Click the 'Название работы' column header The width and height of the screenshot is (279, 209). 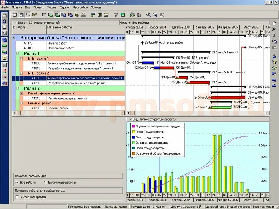(x=86, y=30)
